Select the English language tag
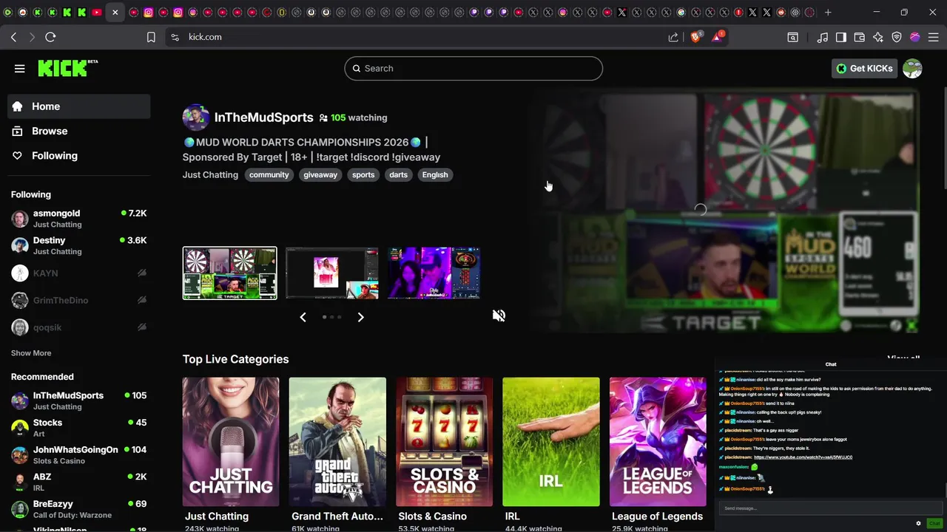The image size is (947, 532). coord(435,175)
